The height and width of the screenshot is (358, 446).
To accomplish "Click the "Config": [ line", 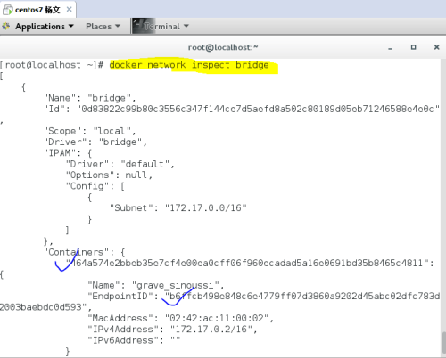I will (x=95, y=186).
